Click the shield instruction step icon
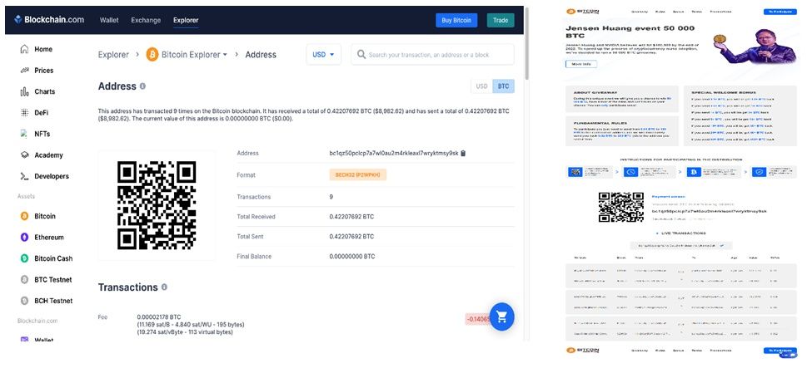Image resolution: width=807 pixels, height=373 pixels. coord(759,172)
